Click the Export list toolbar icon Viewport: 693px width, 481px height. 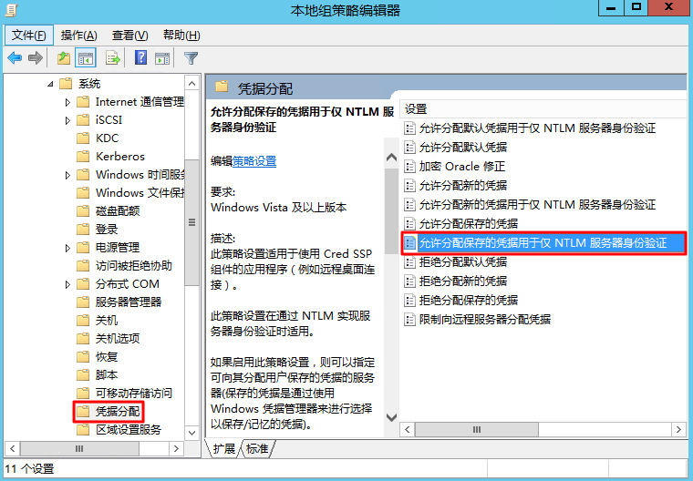click(x=113, y=58)
